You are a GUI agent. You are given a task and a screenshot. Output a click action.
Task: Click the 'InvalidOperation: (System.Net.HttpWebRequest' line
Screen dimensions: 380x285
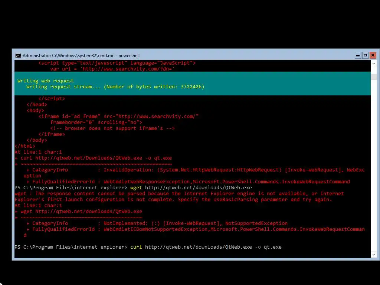pyautogui.click(x=195, y=170)
